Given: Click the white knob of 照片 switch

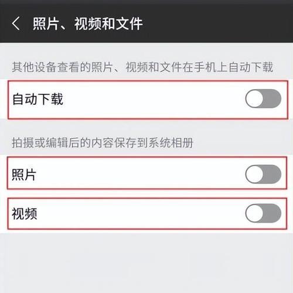Looking at the screenshot, I should pyautogui.click(x=254, y=174).
